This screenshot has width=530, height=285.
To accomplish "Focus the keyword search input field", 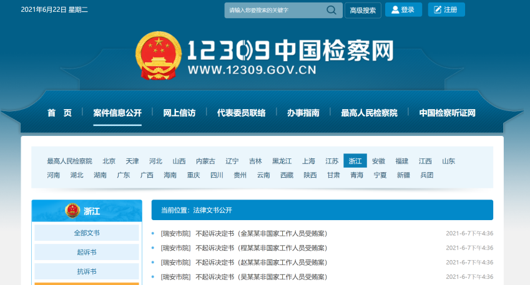I will [x=283, y=10].
